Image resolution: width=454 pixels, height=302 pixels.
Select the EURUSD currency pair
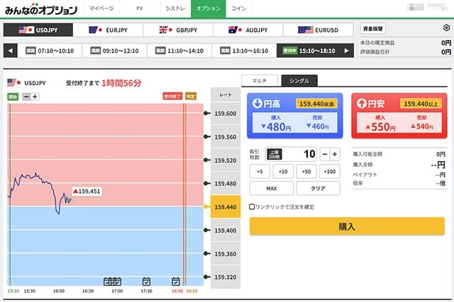coord(319,30)
